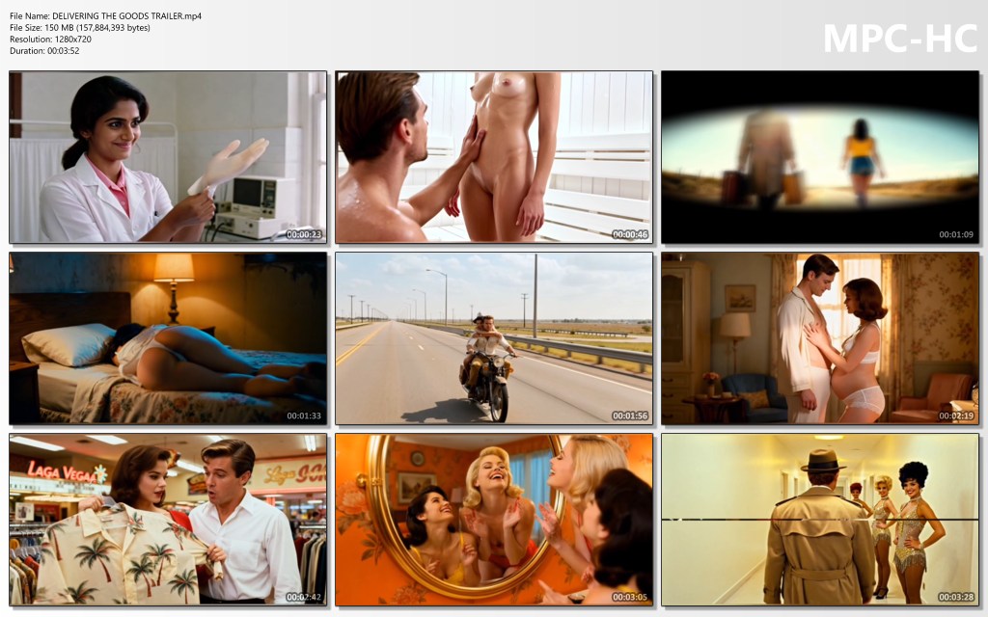This screenshot has width=988, height=617.
Task: Open the palm-tree shirt store thumbnail
Action: point(168,520)
